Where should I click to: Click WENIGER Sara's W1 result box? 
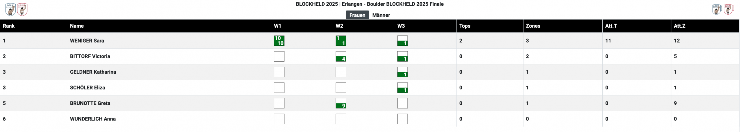point(279,41)
